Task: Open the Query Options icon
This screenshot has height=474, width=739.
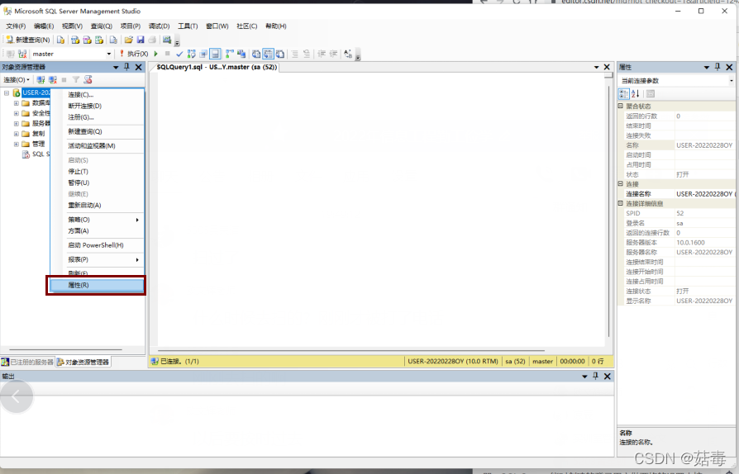Action: point(203,54)
